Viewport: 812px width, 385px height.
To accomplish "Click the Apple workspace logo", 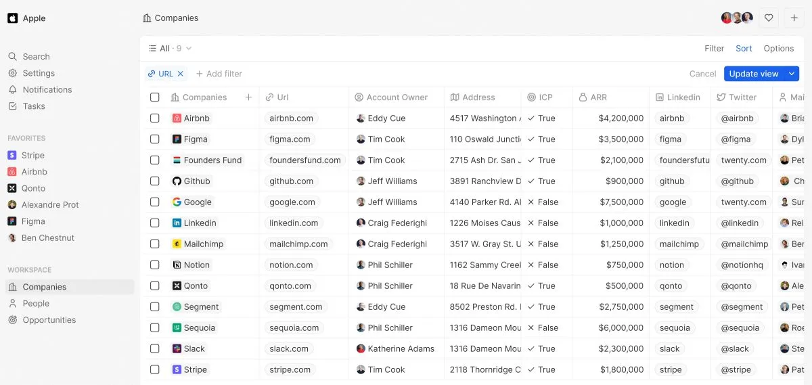I will coord(13,18).
